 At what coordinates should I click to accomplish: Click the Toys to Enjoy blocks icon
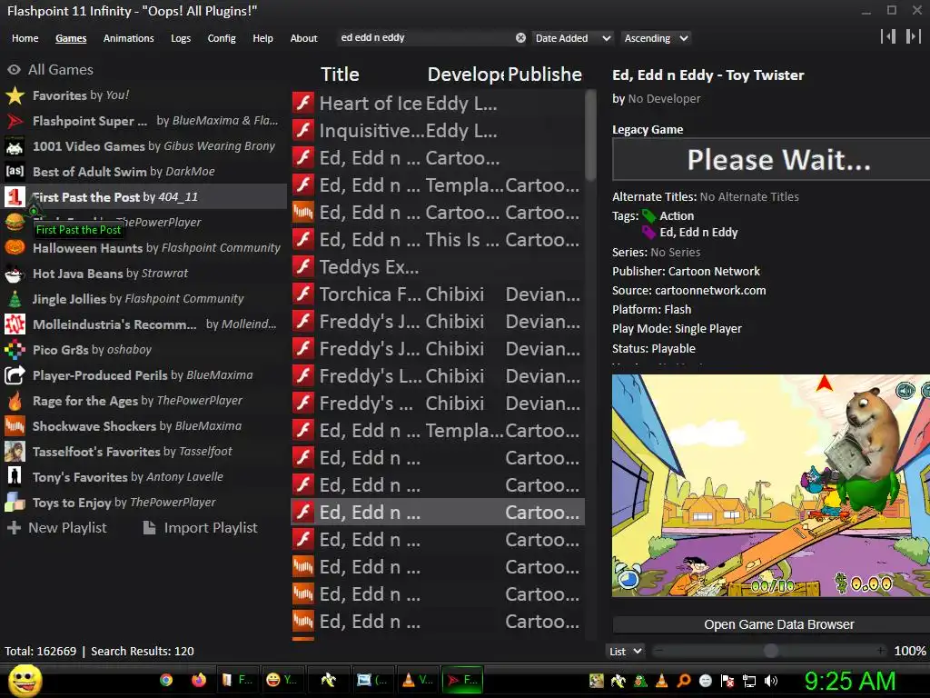(15, 503)
